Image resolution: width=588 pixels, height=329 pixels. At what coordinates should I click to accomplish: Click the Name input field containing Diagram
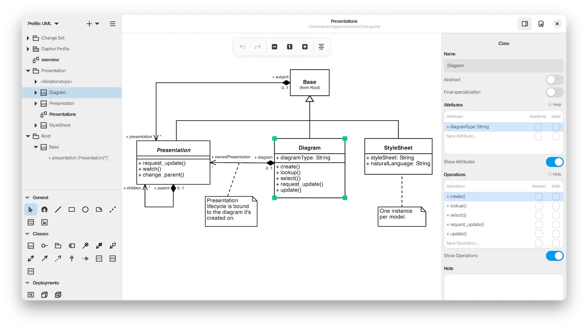pyautogui.click(x=503, y=66)
